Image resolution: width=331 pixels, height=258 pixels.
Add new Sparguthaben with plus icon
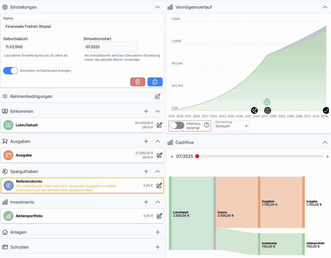(x=146, y=171)
